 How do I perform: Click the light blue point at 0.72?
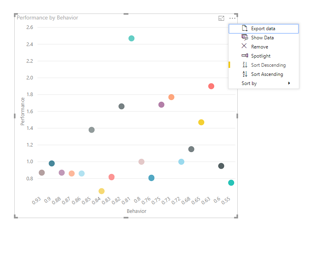pos(181,162)
